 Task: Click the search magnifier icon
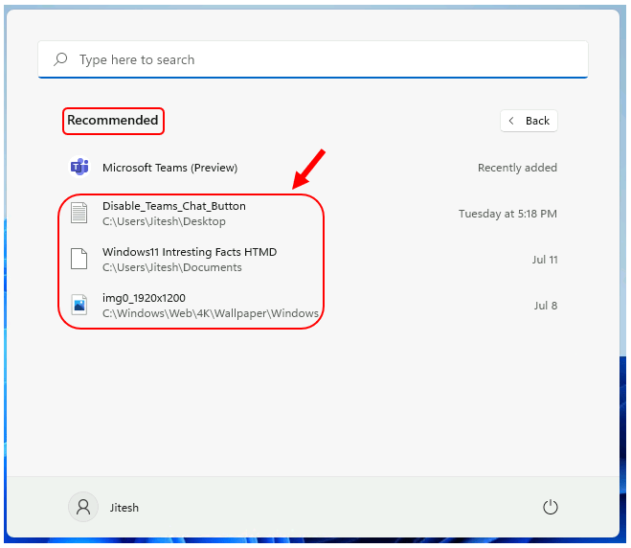60,59
